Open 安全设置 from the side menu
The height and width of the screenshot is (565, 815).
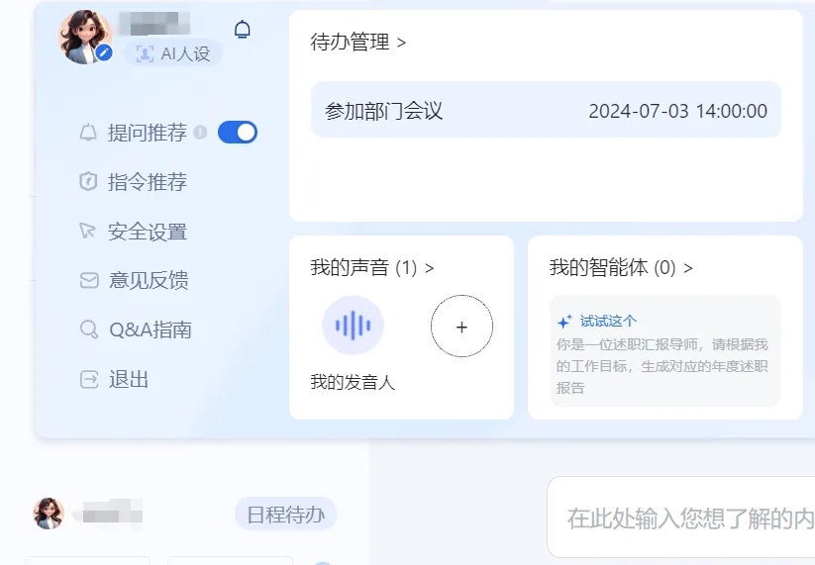coord(147,232)
